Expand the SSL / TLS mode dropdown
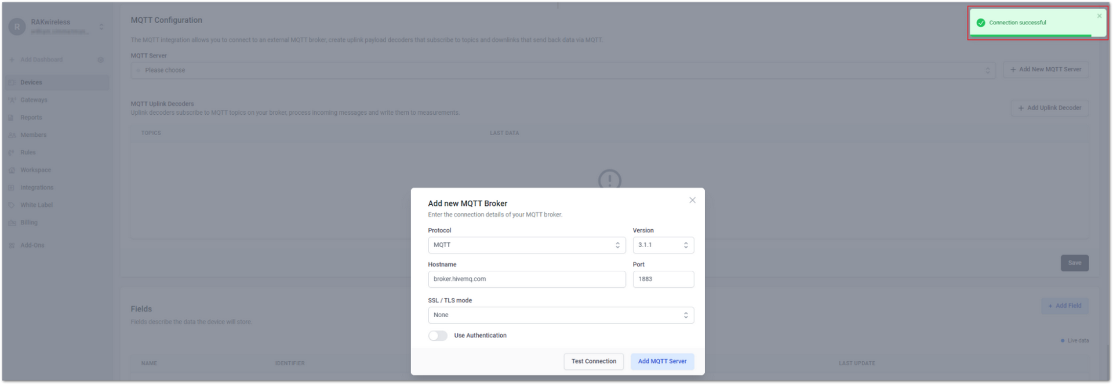Image resolution: width=1113 pixels, height=385 pixels. [561, 315]
